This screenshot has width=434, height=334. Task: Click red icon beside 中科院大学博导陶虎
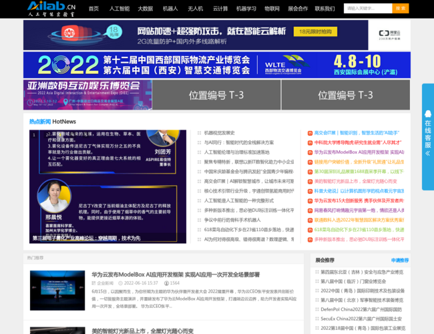click(x=310, y=143)
